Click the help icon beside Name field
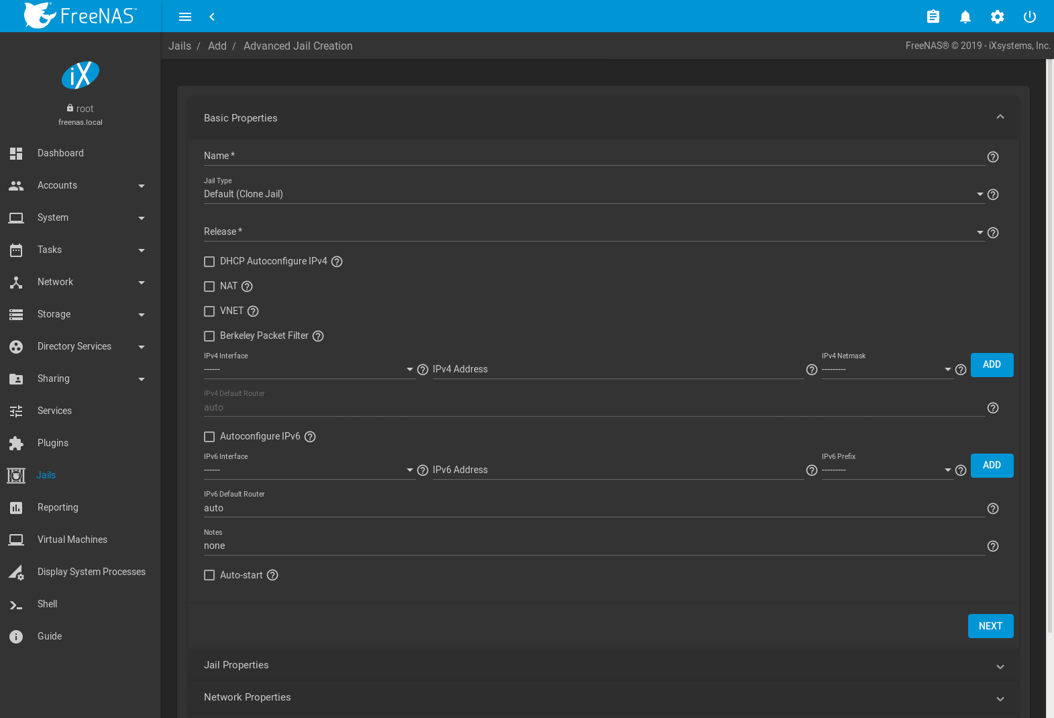This screenshot has width=1054, height=718. (993, 157)
